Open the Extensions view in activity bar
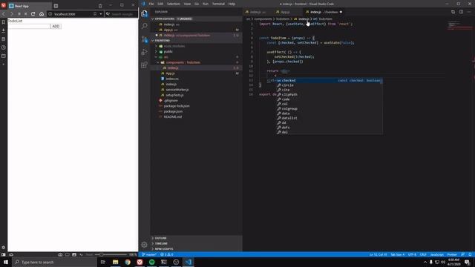Image resolution: width=475 pixels, height=267 pixels. [x=145, y=65]
